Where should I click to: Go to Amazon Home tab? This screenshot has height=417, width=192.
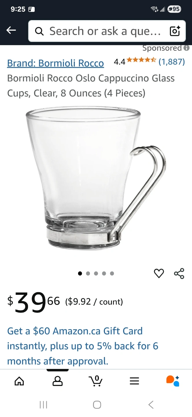(x=19, y=381)
